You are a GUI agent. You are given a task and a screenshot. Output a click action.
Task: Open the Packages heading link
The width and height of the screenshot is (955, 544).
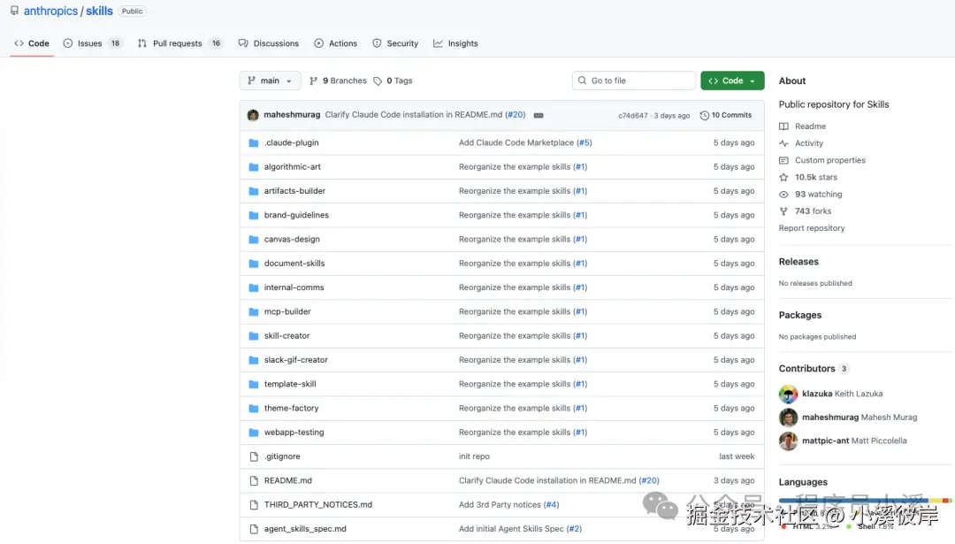coord(799,315)
